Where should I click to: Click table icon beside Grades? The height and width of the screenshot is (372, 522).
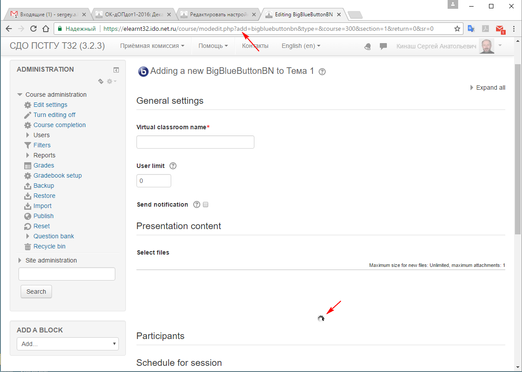coord(28,166)
